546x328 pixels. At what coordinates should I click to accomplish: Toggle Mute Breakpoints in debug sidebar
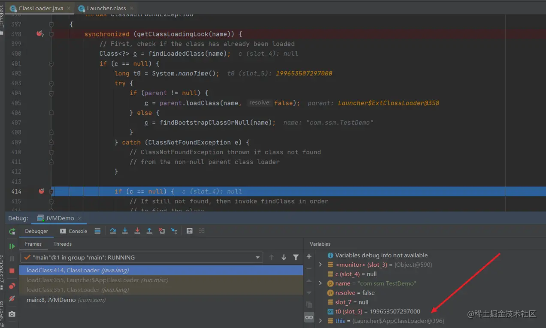[x=12, y=298]
